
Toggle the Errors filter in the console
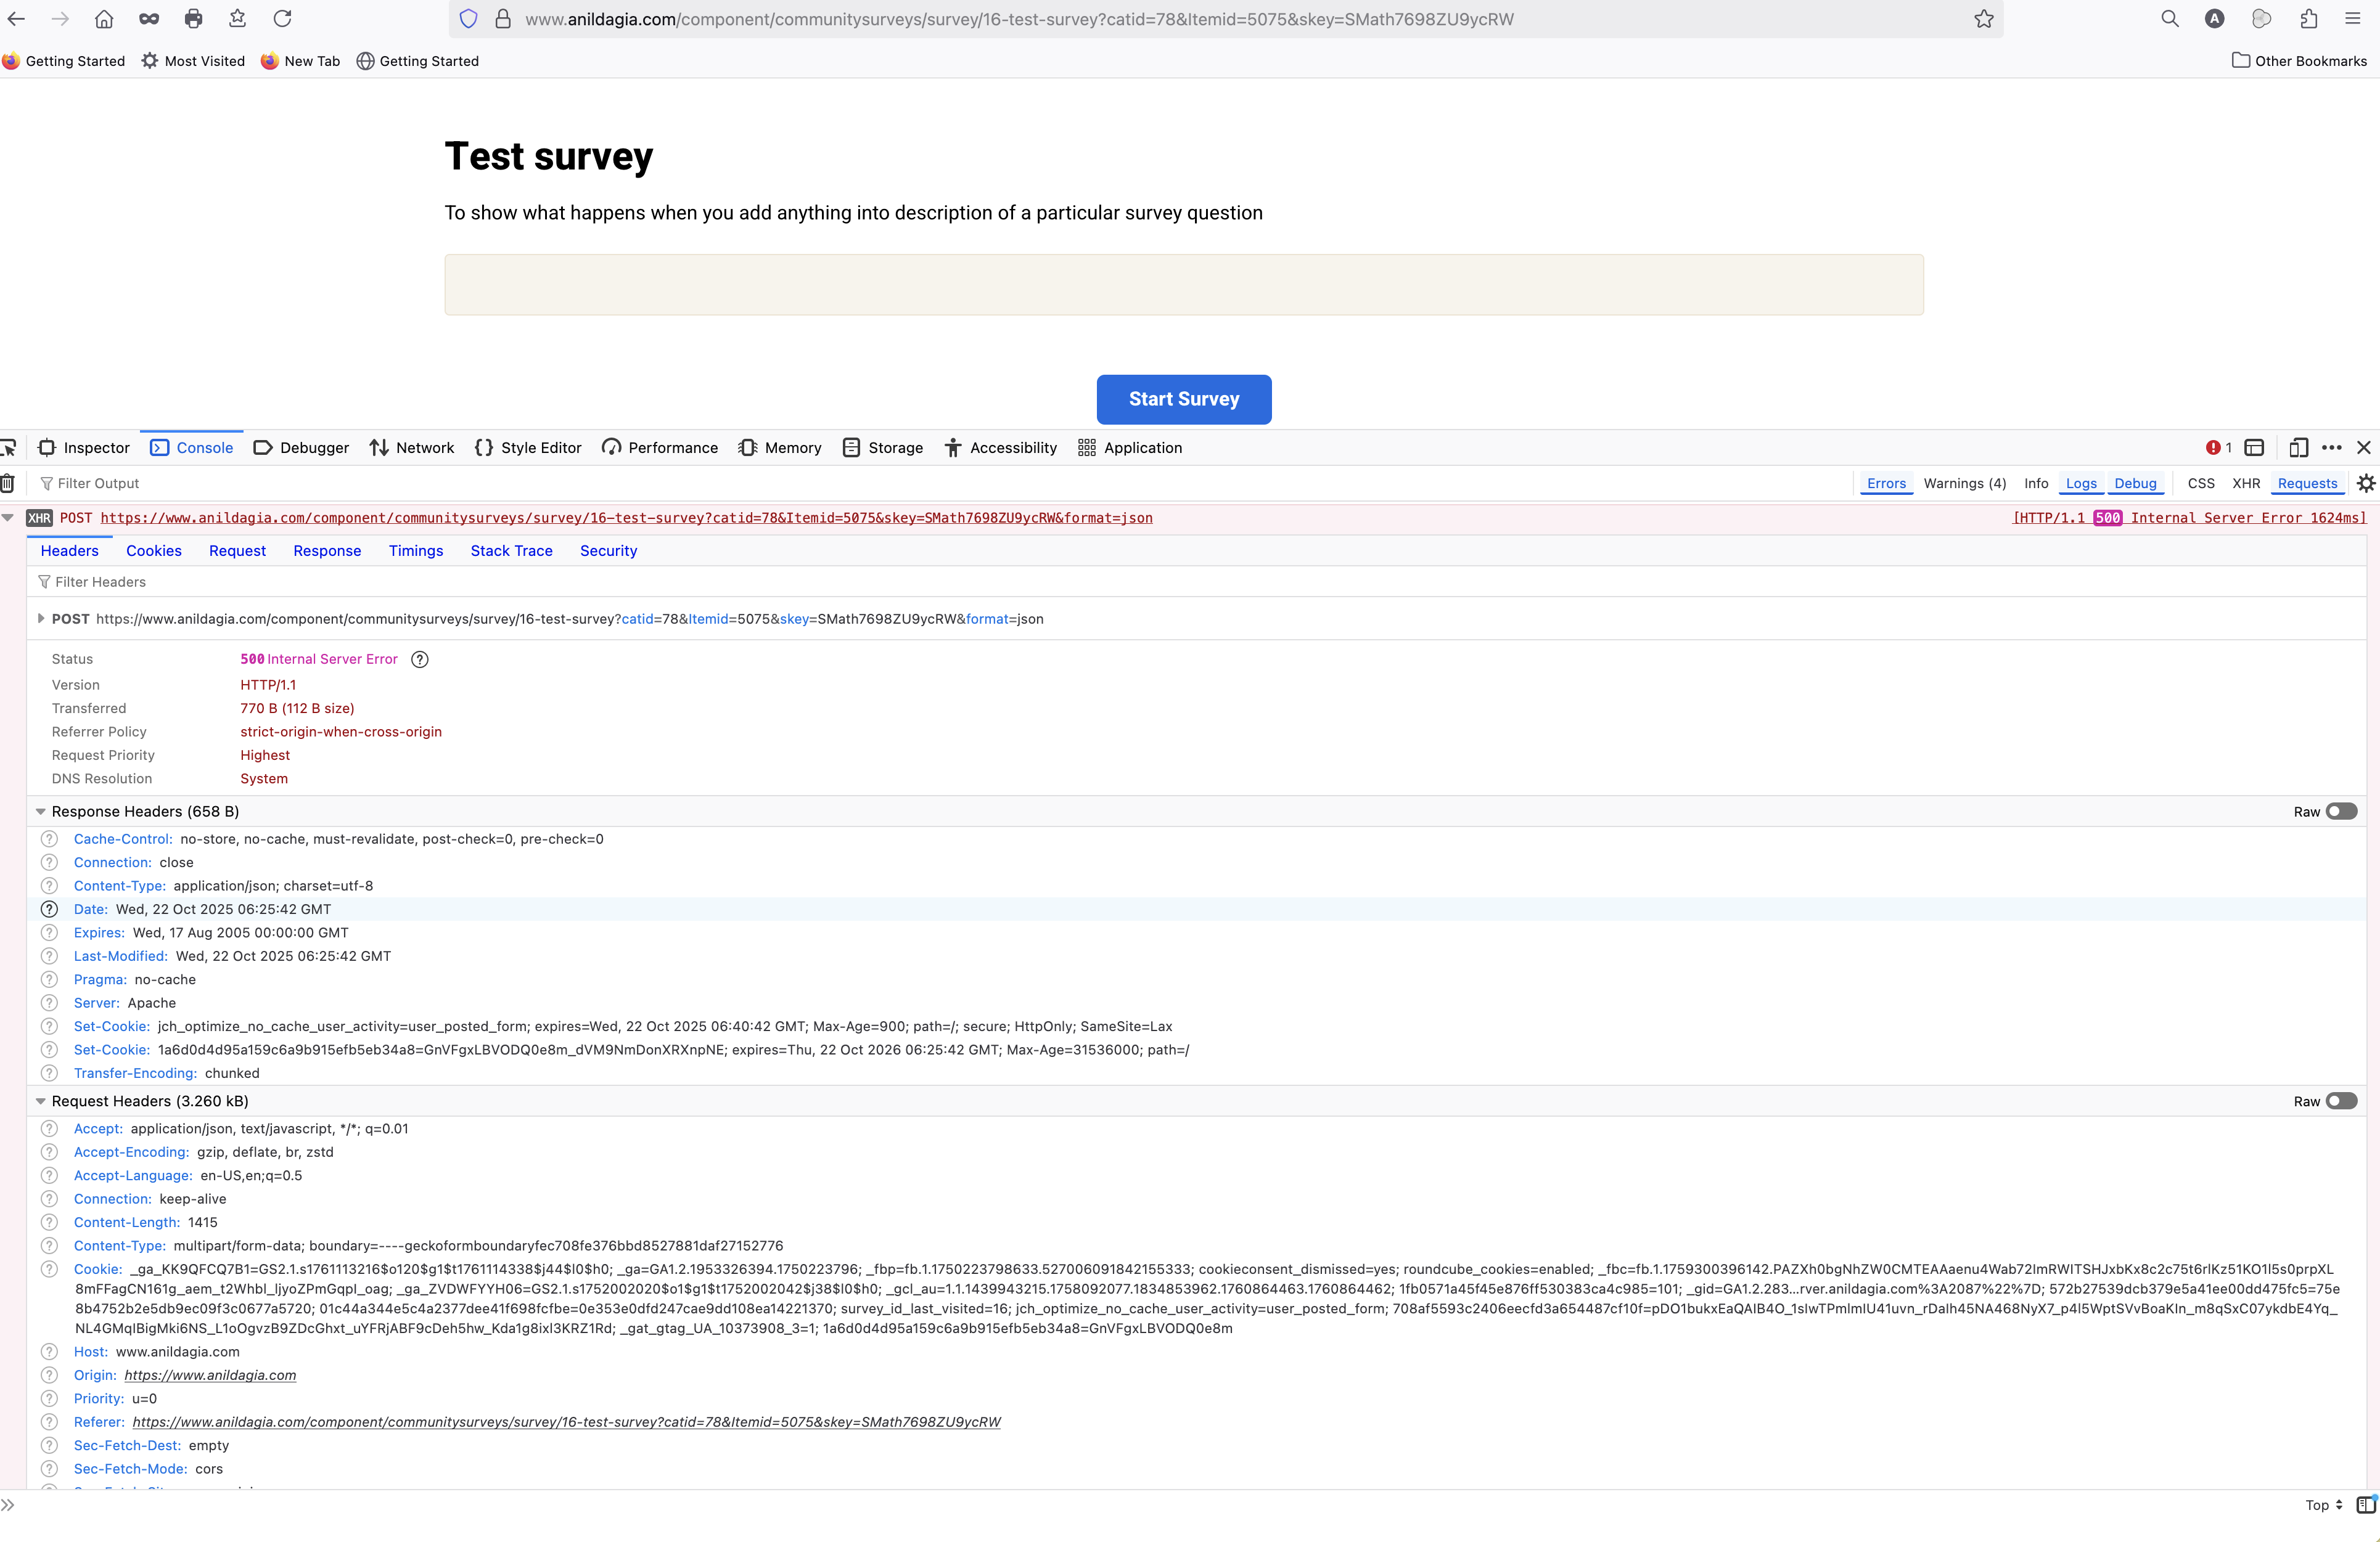[x=1886, y=484]
